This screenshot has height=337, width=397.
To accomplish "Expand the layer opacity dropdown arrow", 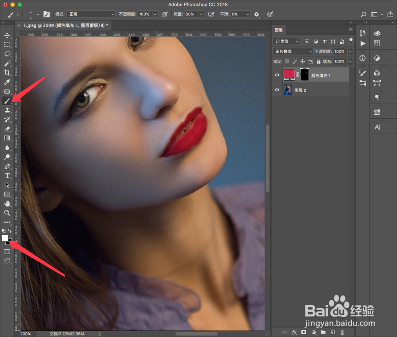I will 350,51.
